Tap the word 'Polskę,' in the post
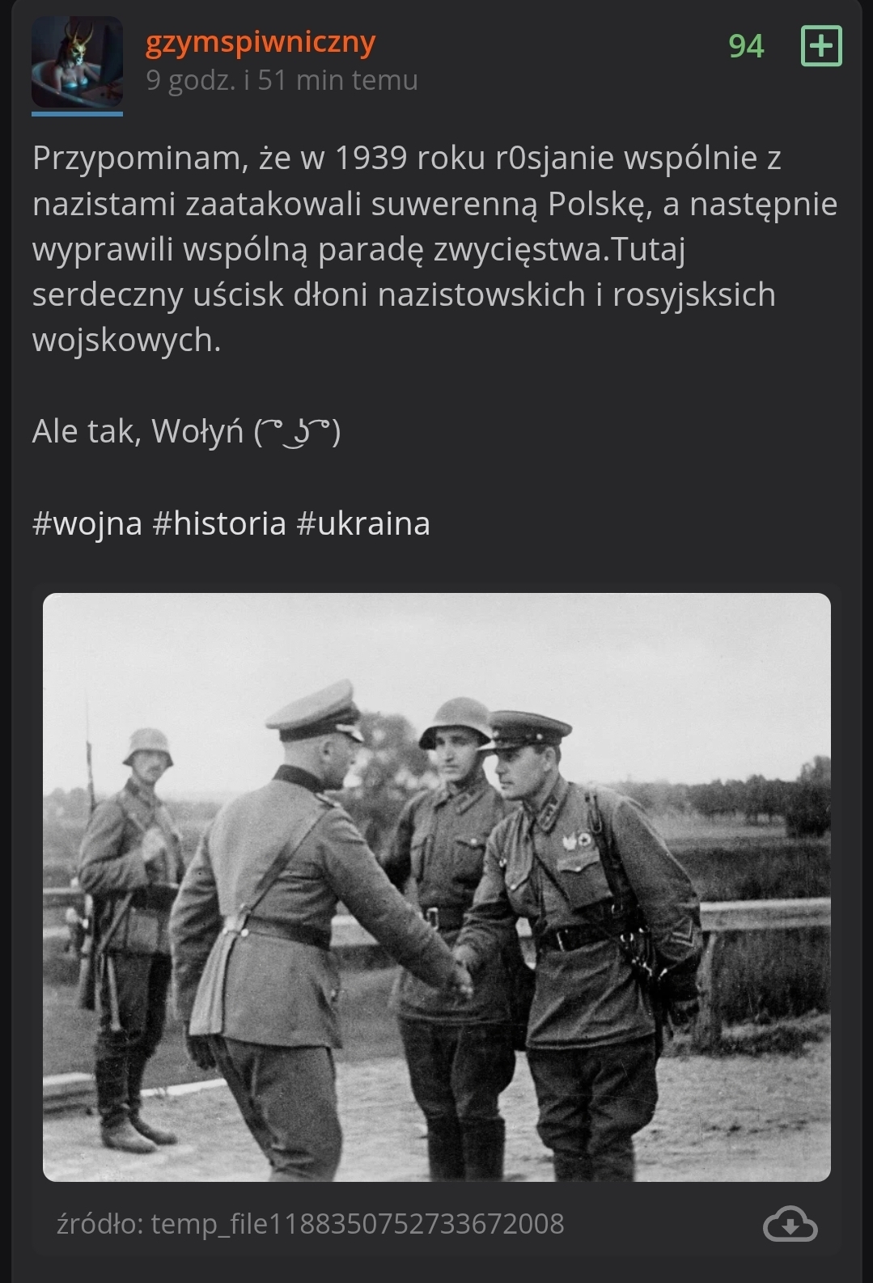 [600, 205]
